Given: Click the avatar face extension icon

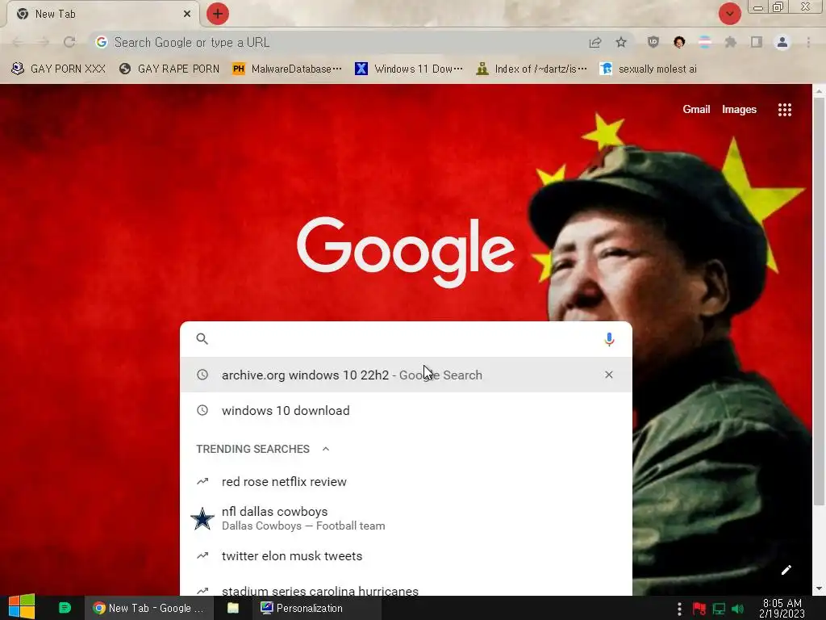Looking at the screenshot, I should click(679, 42).
